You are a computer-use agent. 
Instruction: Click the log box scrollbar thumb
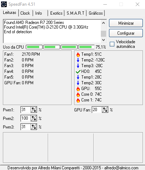tap(103, 34)
